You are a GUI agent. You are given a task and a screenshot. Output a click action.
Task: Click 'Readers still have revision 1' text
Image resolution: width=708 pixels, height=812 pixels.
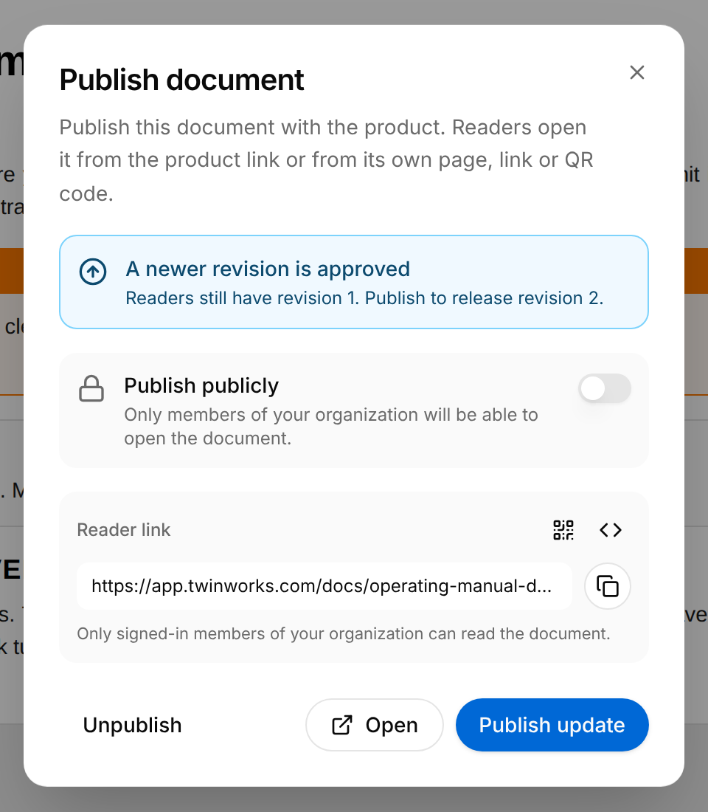[242, 298]
